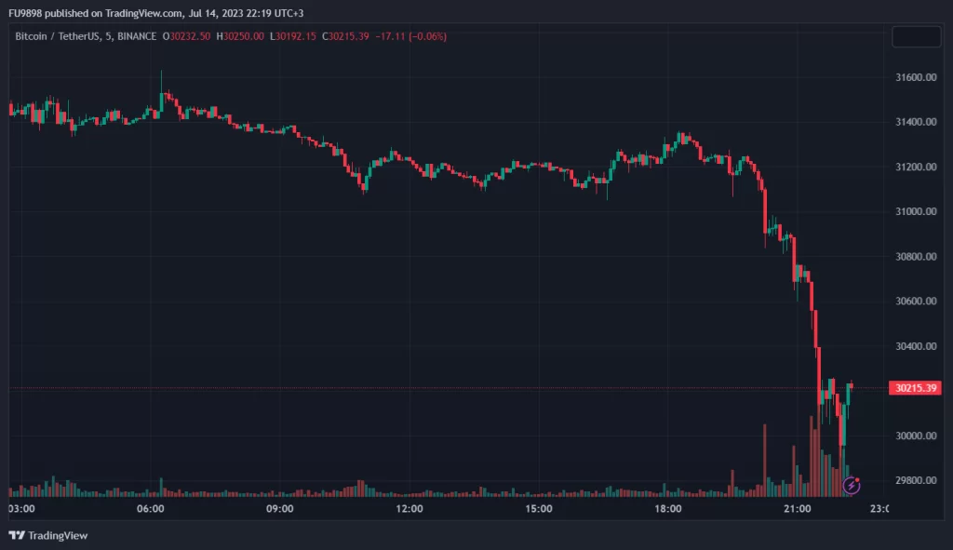Click the high price value H30250.00
953x550 pixels.
(241, 36)
